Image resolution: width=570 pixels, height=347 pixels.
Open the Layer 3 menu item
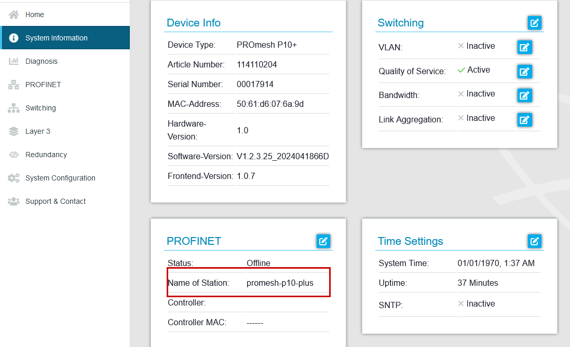pos(65,131)
